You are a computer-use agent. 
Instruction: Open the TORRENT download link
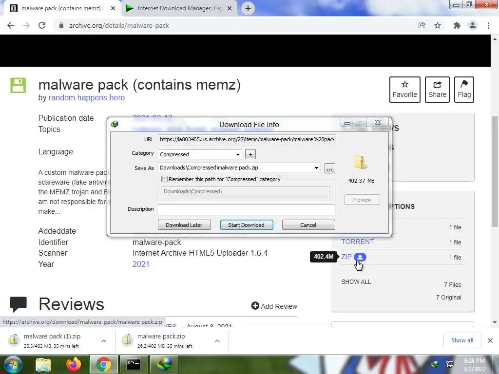click(x=357, y=242)
